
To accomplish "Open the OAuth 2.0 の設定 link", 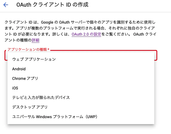I will (86, 34).
